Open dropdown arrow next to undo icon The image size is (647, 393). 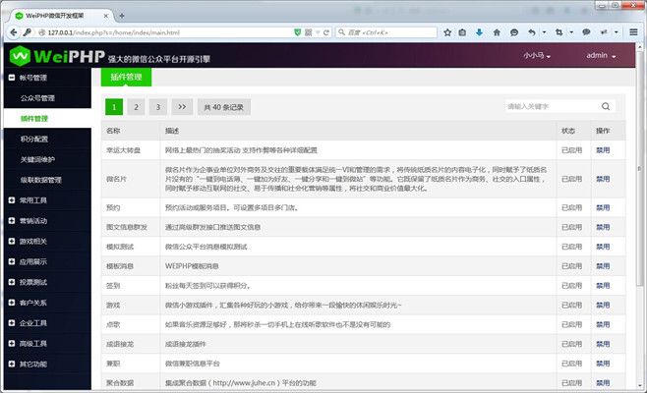pos(545,32)
